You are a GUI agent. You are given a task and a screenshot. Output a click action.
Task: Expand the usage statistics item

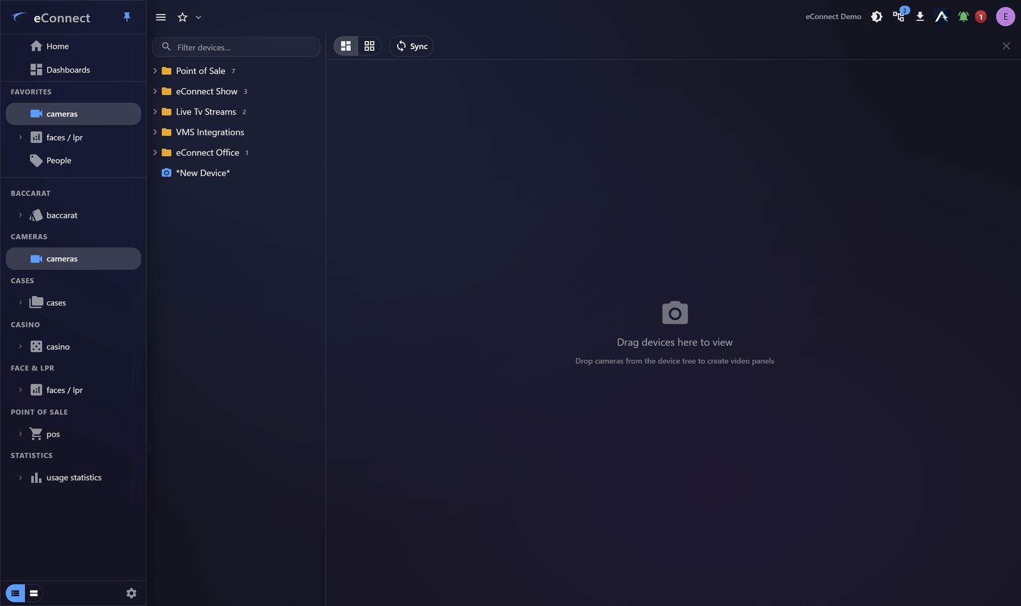pos(20,477)
